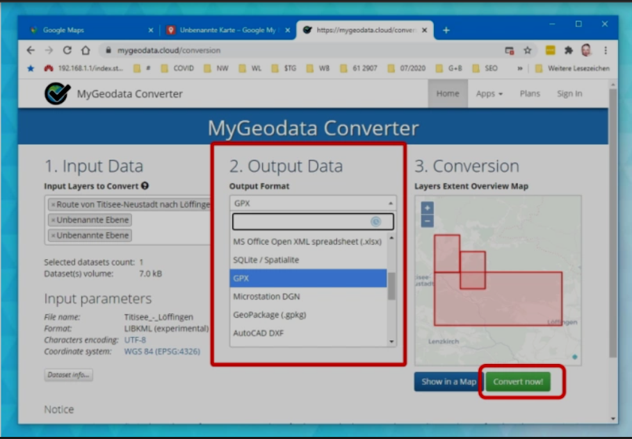Click the MyGeodata Converter logo
The height and width of the screenshot is (439, 632).
pyautogui.click(x=57, y=94)
